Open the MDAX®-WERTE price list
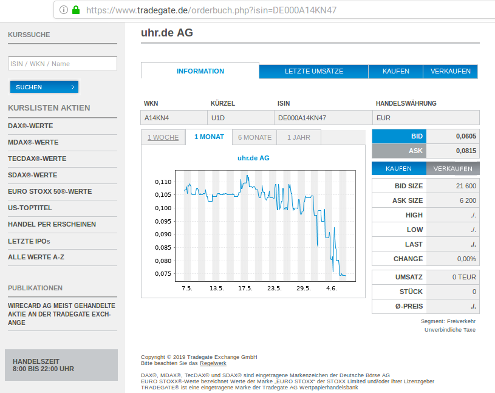495x393 pixels. (33, 142)
